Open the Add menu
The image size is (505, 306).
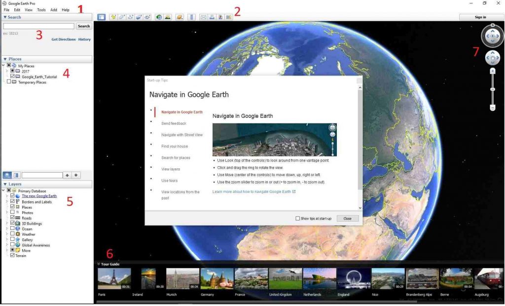click(x=53, y=9)
